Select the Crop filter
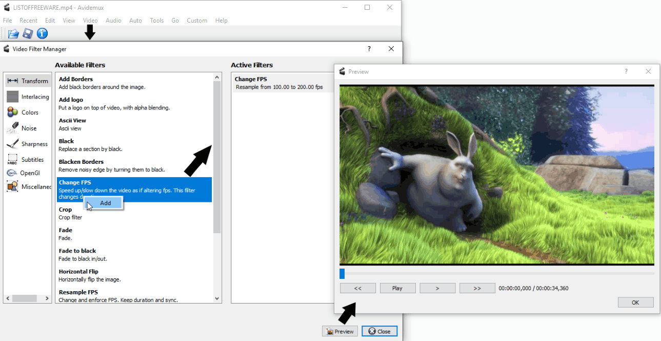The image size is (661, 341). [134, 213]
